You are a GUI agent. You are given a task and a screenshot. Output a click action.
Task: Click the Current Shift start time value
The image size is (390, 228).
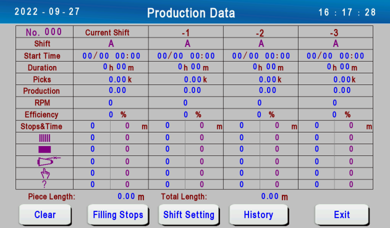tap(111, 56)
